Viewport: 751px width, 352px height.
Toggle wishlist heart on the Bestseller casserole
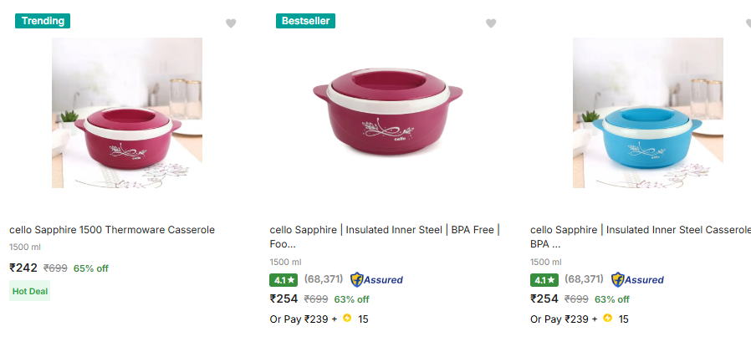pos(491,23)
